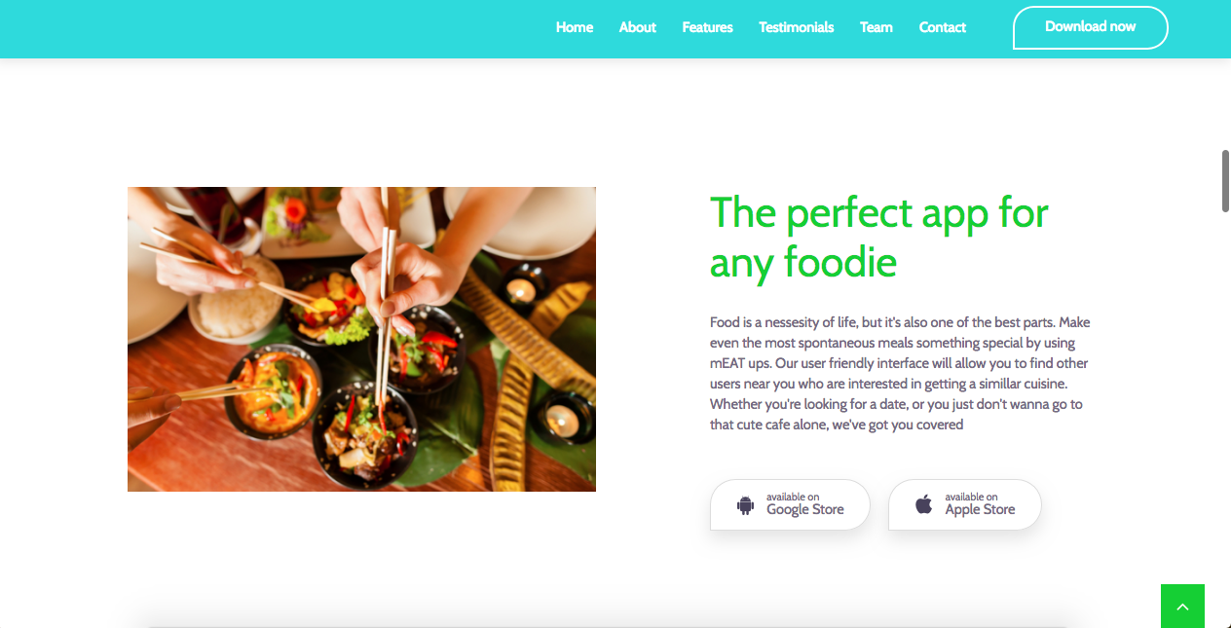
Task: Click 'available on' above Google Store
Action: click(793, 497)
